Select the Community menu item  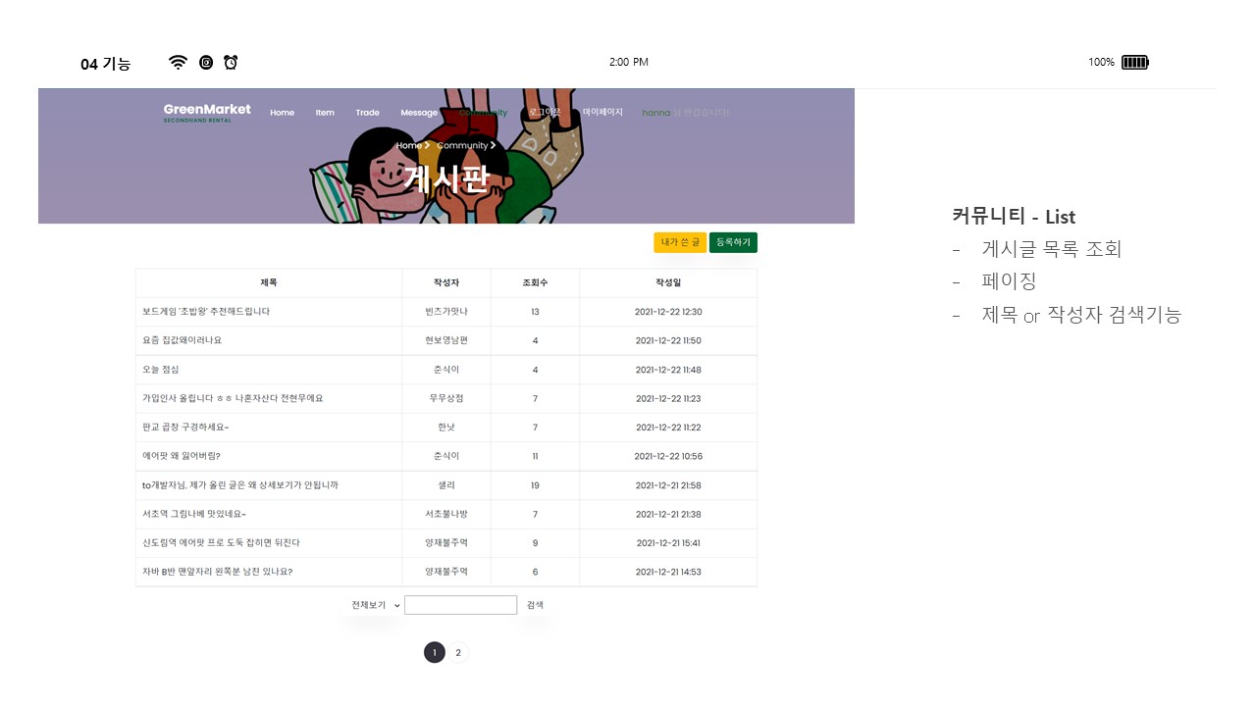pos(483,113)
